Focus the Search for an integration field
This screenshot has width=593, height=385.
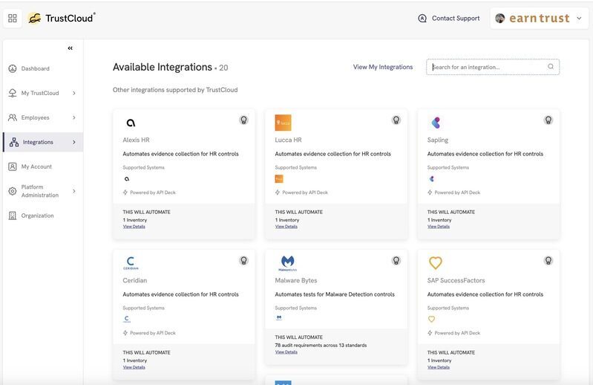point(492,67)
